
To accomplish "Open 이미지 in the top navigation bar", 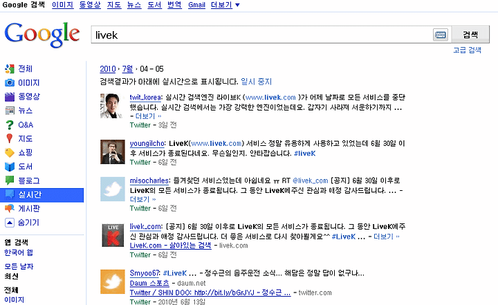I will [62, 5].
